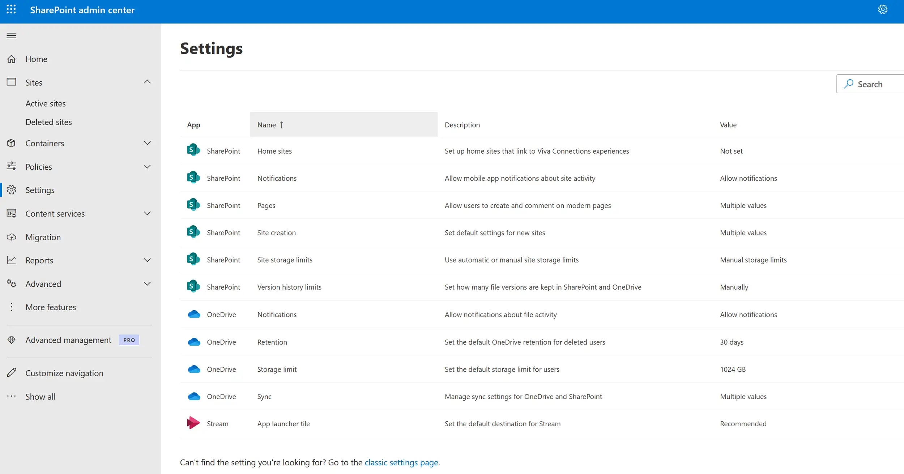Open Active sites in navigation
This screenshot has height=474, width=904.
coord(46,103)
